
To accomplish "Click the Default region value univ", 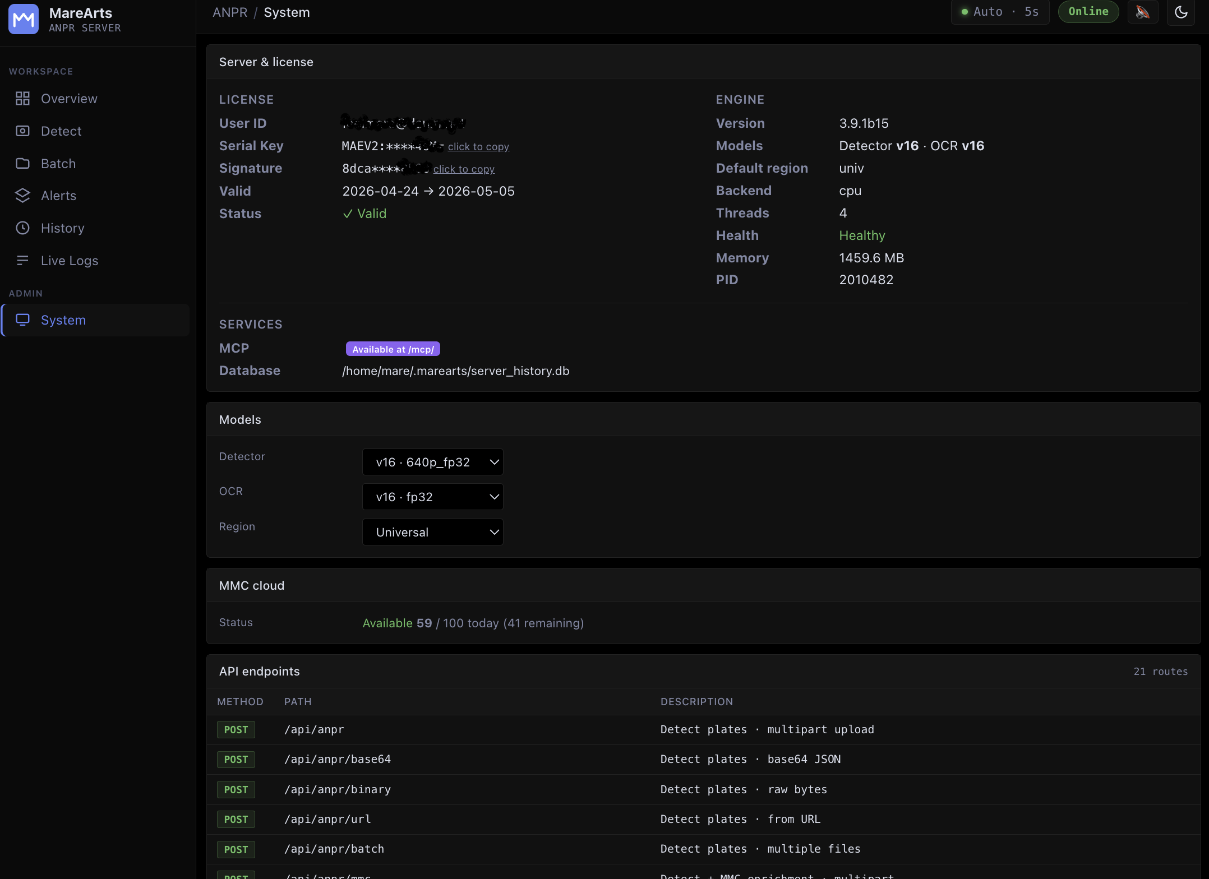I will click(x=851, y=168).
